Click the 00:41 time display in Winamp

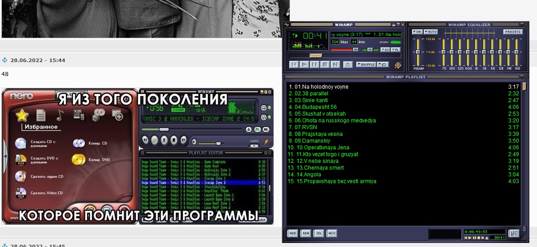coord(315,36)
